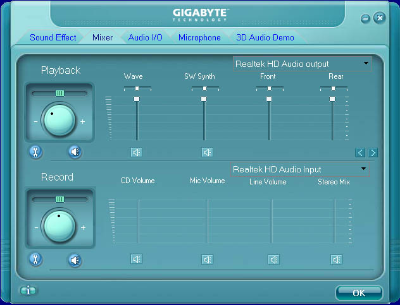Screen dimensions: 400x305
Task: Click the Mic Volume label
Action: 208,181
